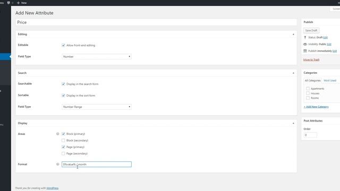Click the Post Attributes panel heading
Viewport: 340px width, 191px height.
313,121
